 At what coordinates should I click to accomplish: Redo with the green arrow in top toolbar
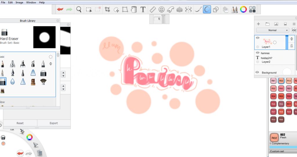[x=69, y=9]
